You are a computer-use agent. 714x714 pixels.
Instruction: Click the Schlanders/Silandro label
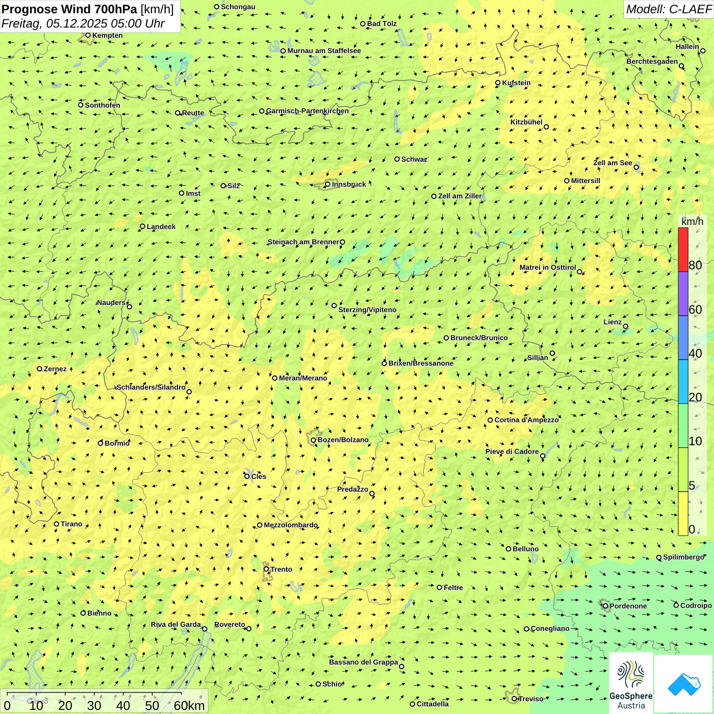point(151,387)
